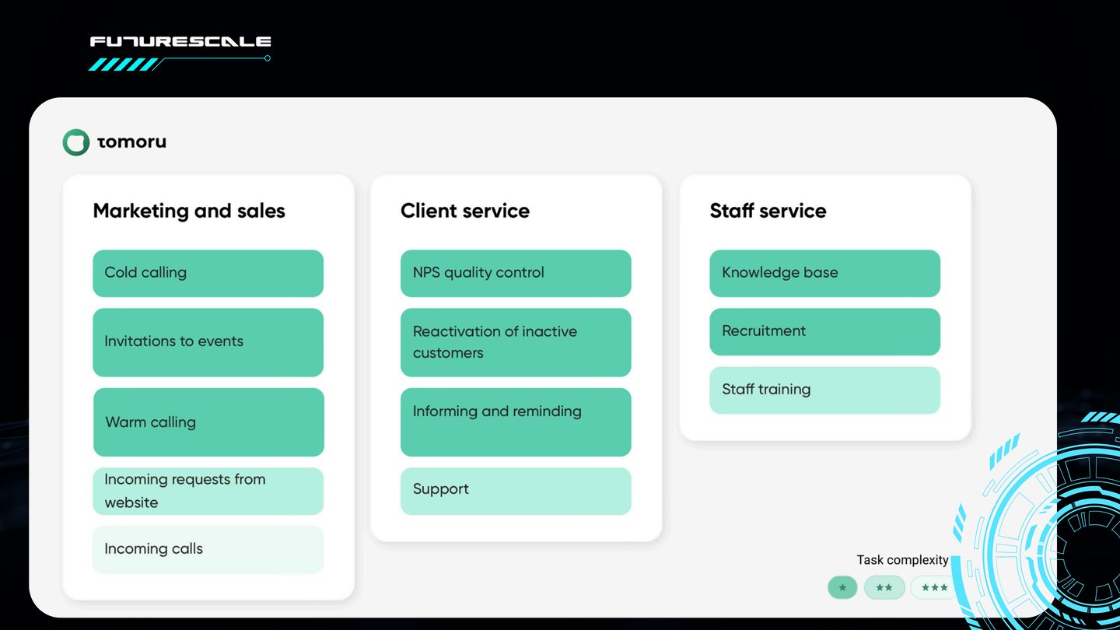Click the three-star complexity badge
Screen dimensions: 1120x630
[x=933, y=587]
